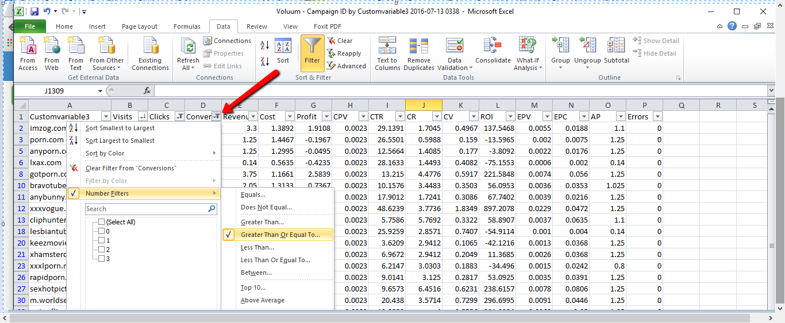Screen dimensions: 785x323
Task: Check the filter value 1 checkbox
Action: click(x=102, y=240)
